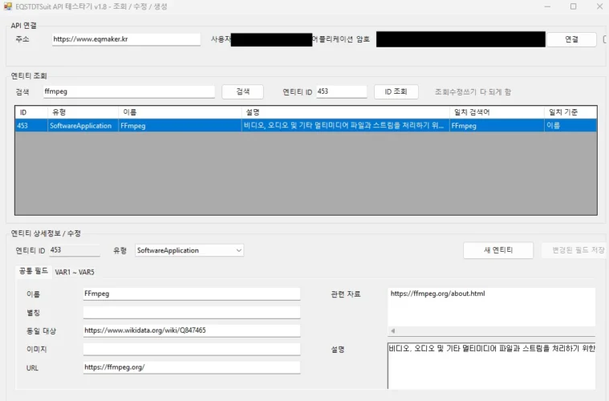Click the 일치 검색어 column header
Image resolution: width=609 pixels, height=401 pixels.
click(x=497, y=112)
